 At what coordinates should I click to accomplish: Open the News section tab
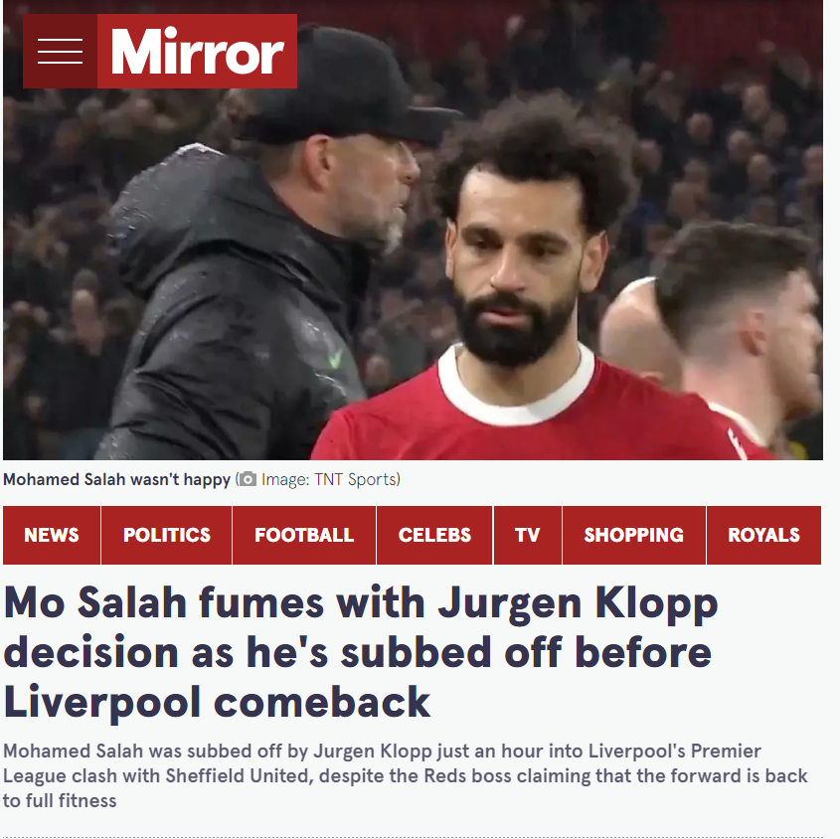click(52, 535)
